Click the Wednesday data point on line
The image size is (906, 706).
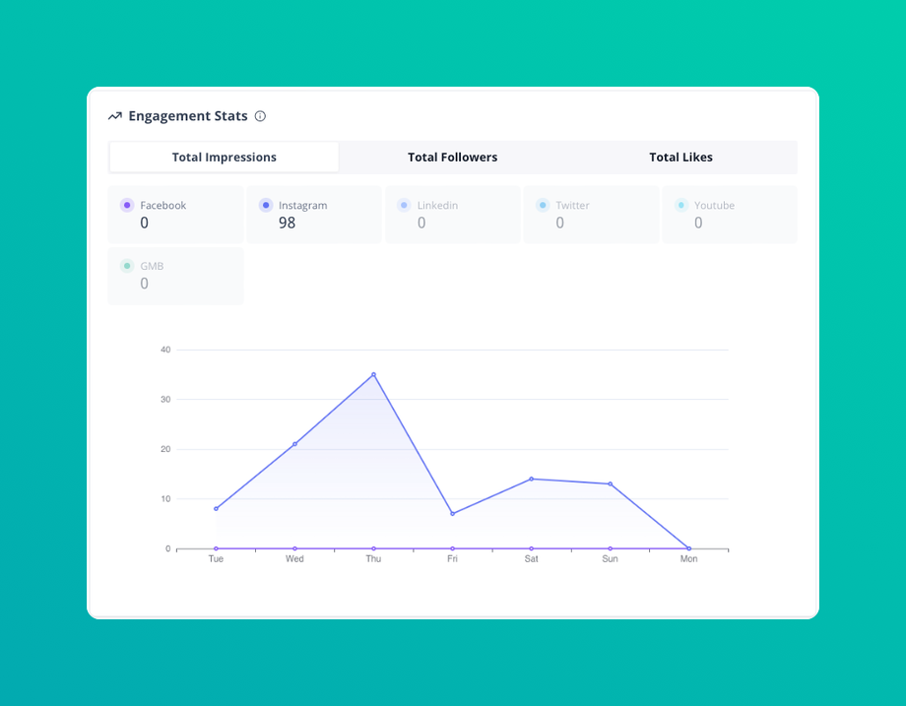click(294, 444)
